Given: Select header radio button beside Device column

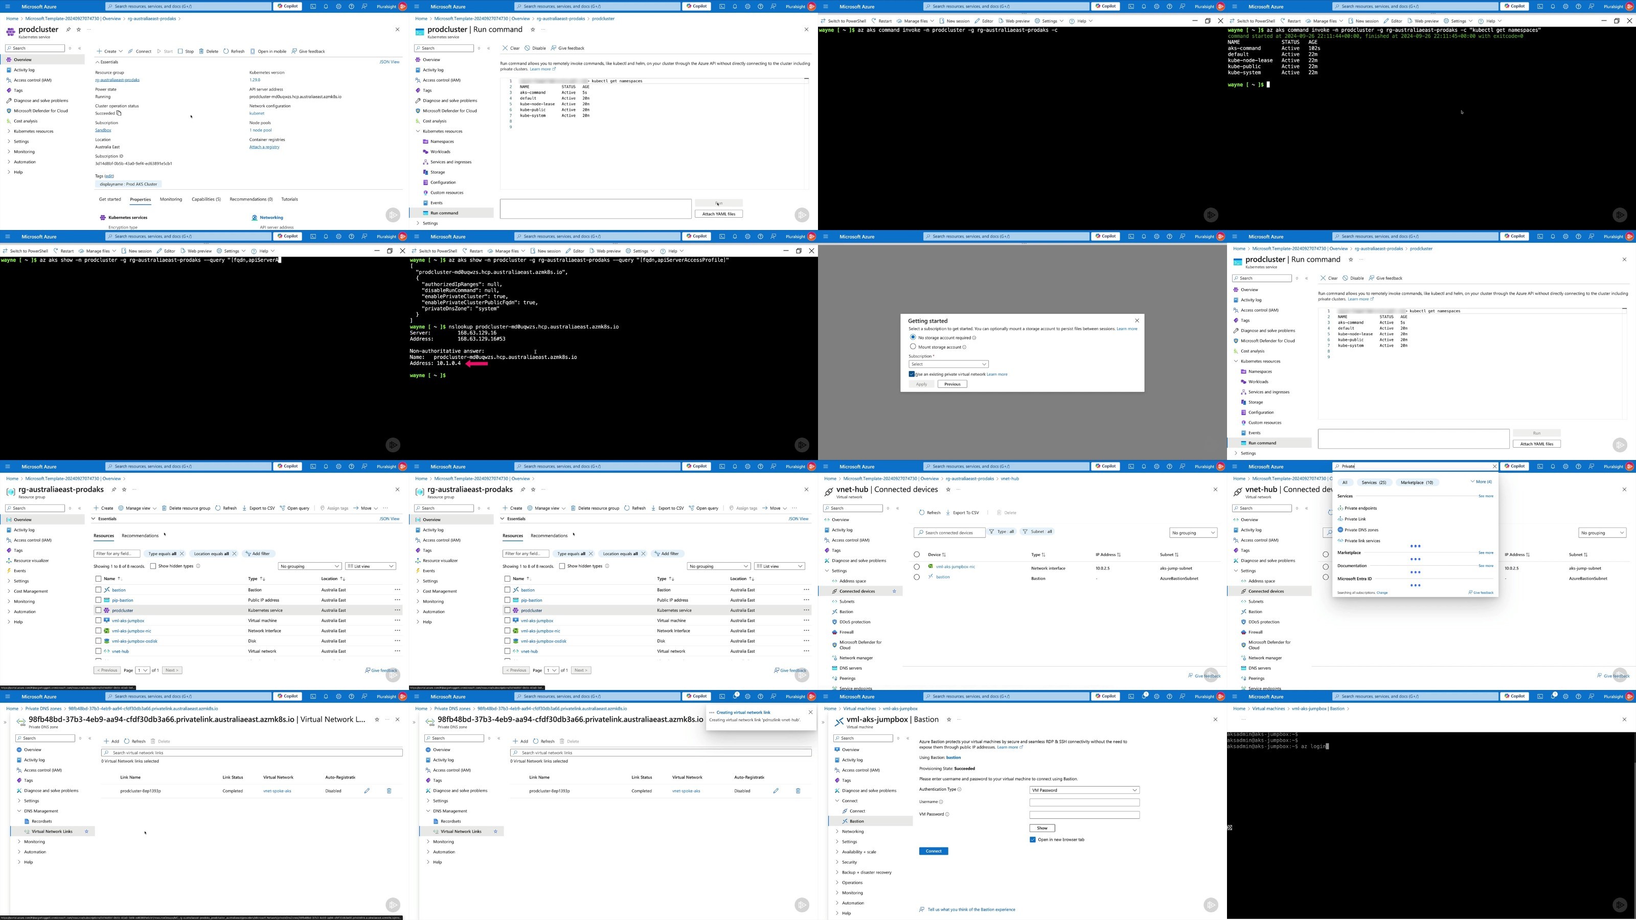Looking at the screenshot, I should tap(917, 555).
